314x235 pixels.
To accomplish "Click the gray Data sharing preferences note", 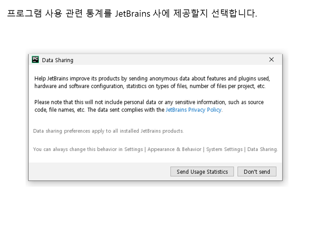I will (108, 131).
